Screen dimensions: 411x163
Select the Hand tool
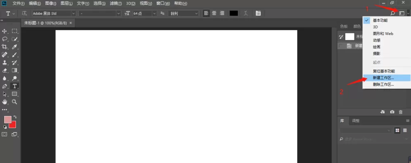pos(5,102)
